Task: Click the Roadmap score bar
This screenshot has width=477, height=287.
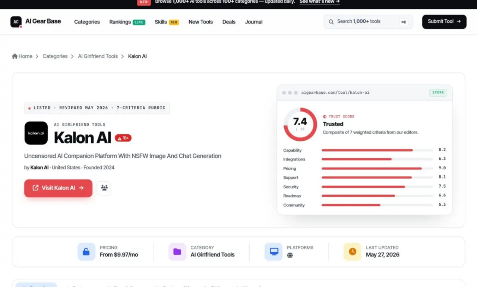Action: coord(377,196)
